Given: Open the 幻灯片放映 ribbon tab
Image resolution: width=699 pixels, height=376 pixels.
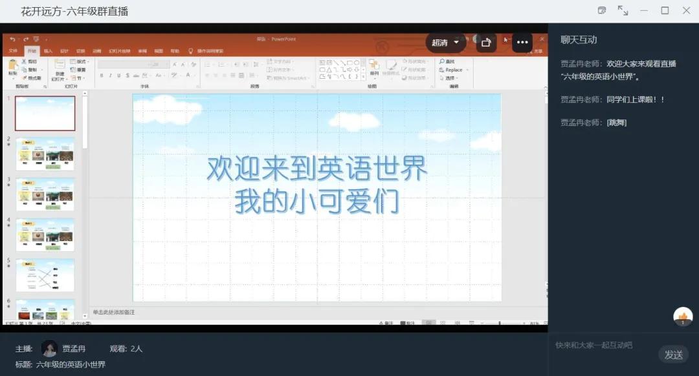Looking at the screenshot, I should pyautogui.click(x=120, y=51).
